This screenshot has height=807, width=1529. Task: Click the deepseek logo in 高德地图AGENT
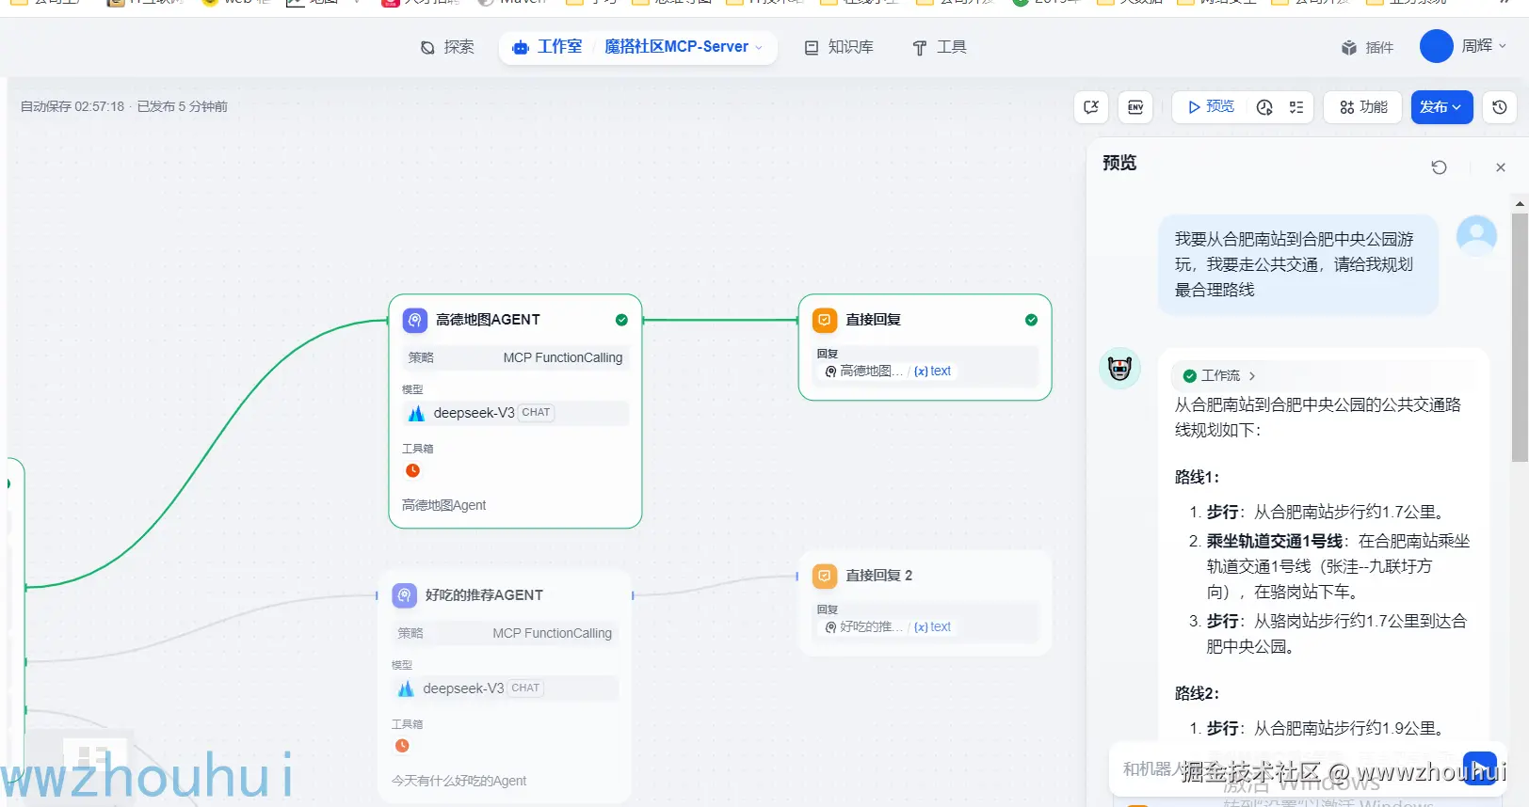[x=416, y=413]
